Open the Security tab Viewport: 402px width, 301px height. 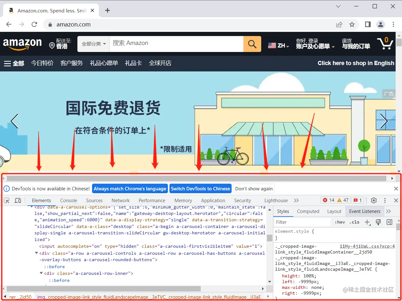242,200
